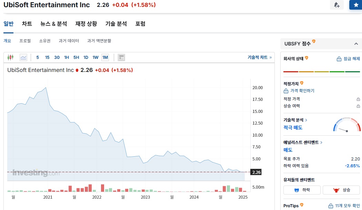Viewport: 362px width, 210px height.
Task: Click the lock icon beside 상승 여력
Action: [x=358, y=106]
